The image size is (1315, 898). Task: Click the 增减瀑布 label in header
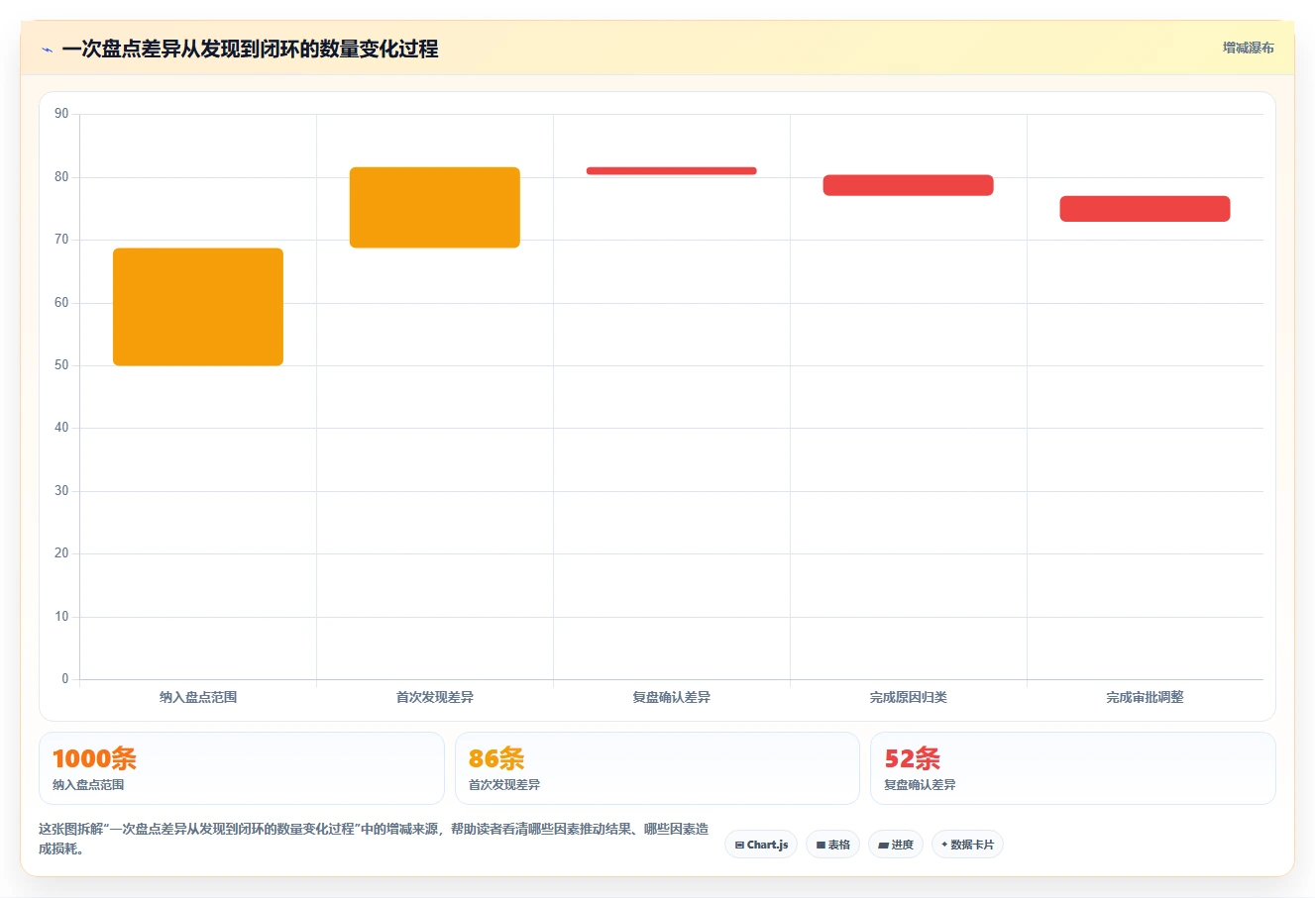point(1248,48)
